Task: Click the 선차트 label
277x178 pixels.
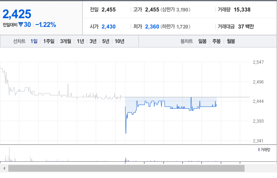Action: coord(19,41)
